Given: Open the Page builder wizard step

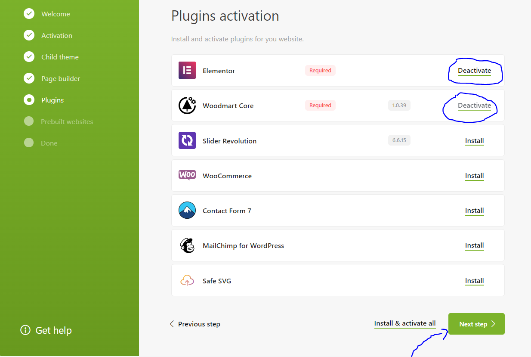Looking at the screenshot, I should click(x=60, y=78).
